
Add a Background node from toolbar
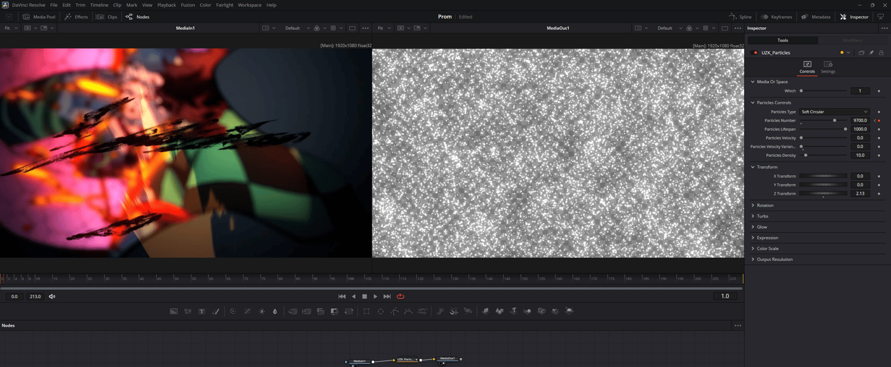point(174,311)
